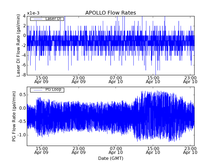216x162 pixels.
Task: Click '23:00 Apr 10' under the PG Loop plot
Action: pyautogui.click(x=190, y=151)
